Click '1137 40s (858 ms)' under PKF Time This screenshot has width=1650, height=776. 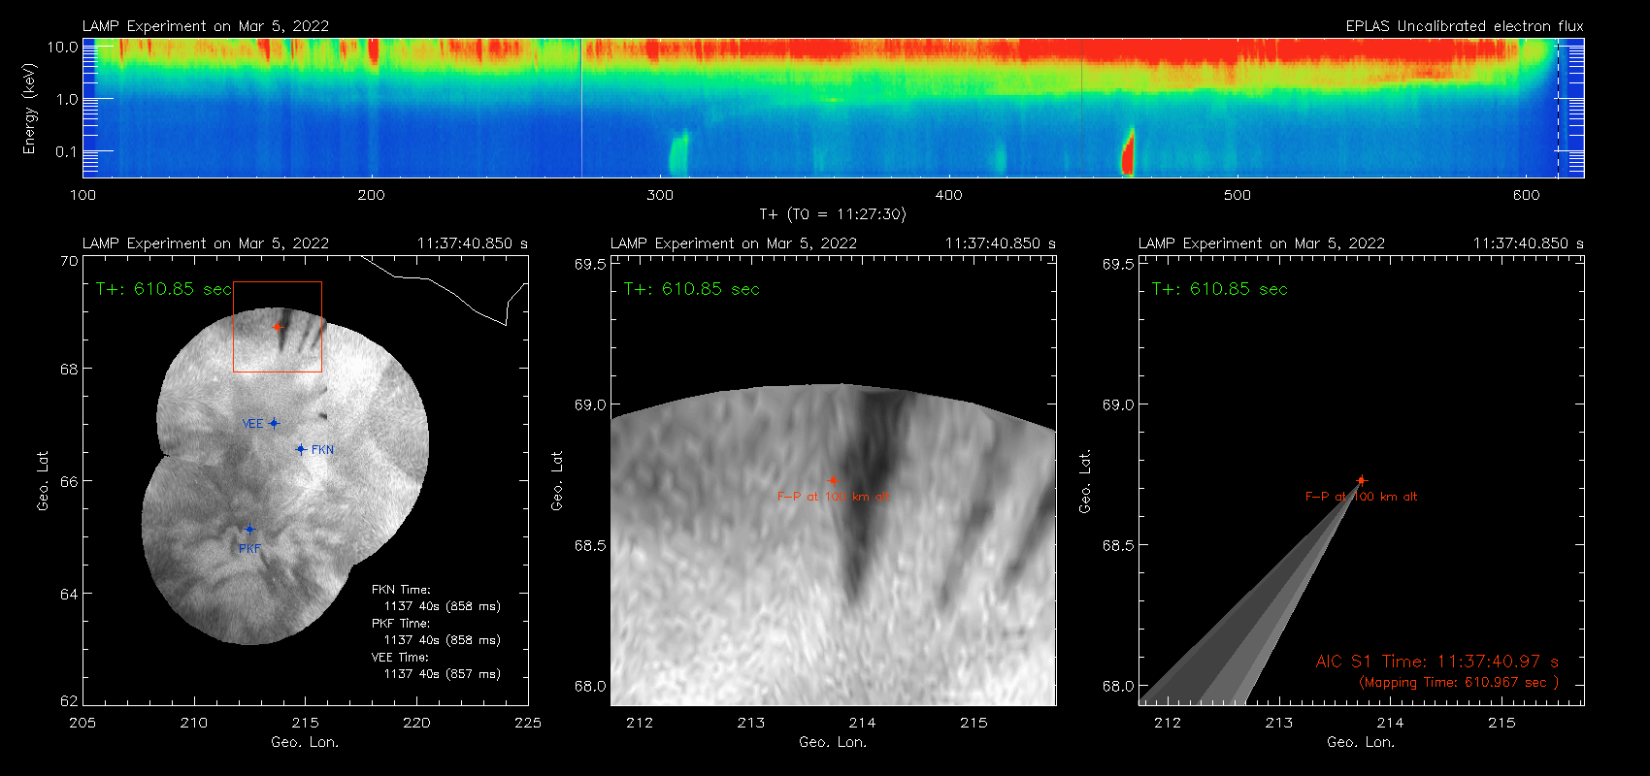pyautogui.click(x=443, y=640)
